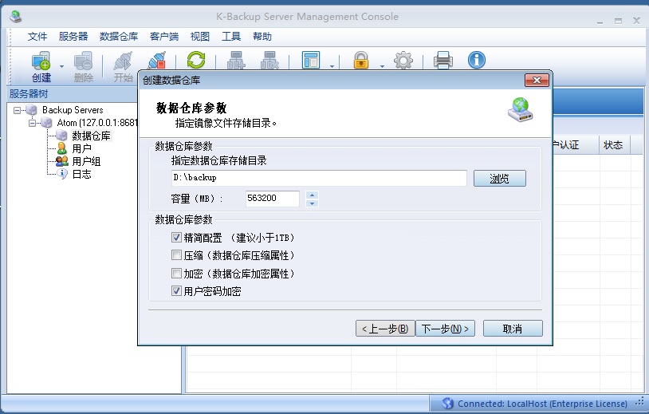Collapse the Atom server tree node

coord(33,123)
